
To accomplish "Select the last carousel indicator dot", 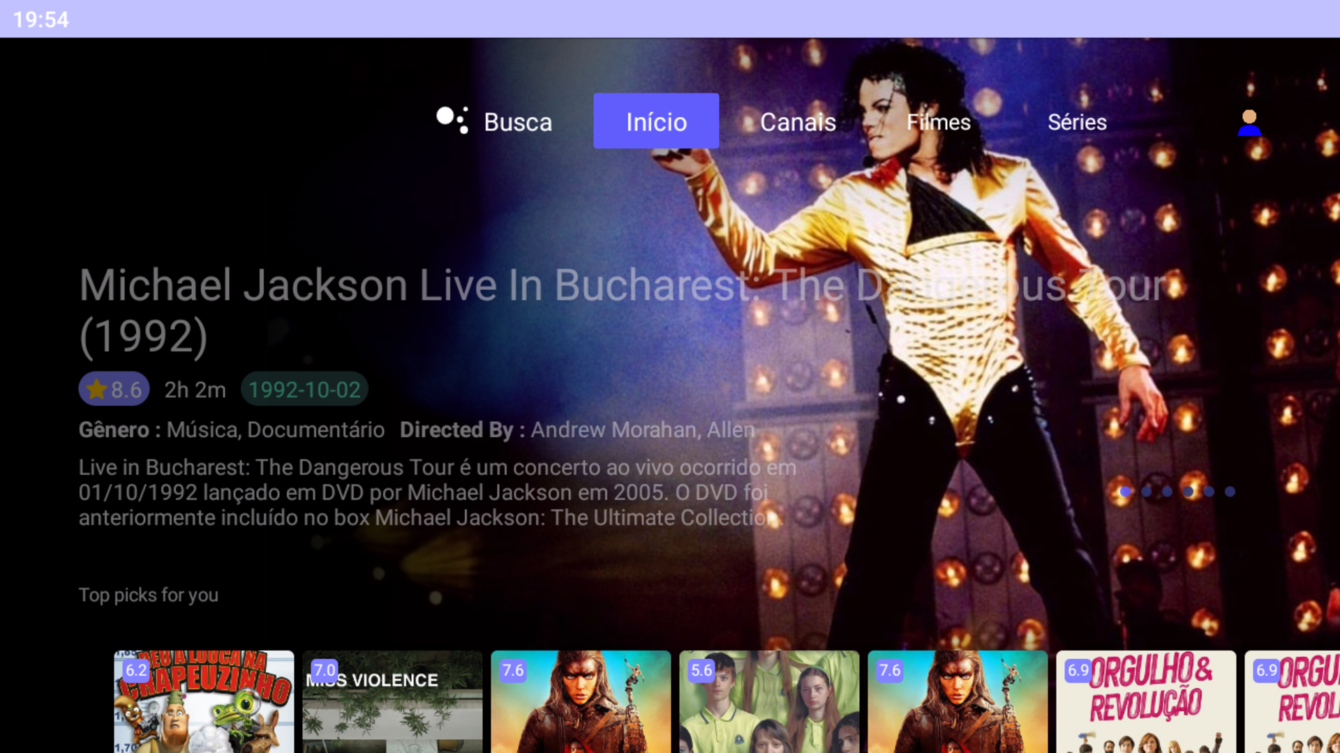I will (1230, 492).
